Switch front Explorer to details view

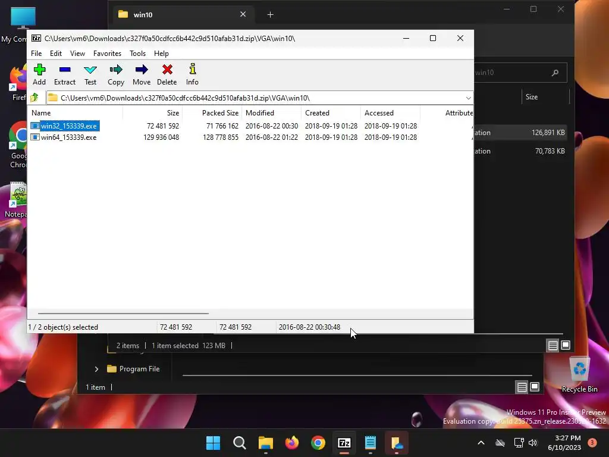coord(553,345)
